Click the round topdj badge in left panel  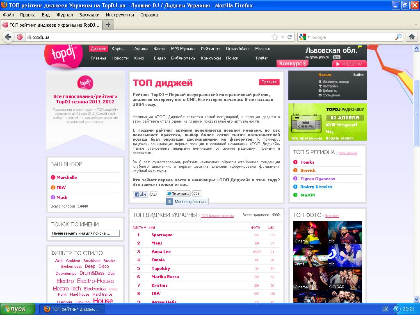[x=85, y=82]
